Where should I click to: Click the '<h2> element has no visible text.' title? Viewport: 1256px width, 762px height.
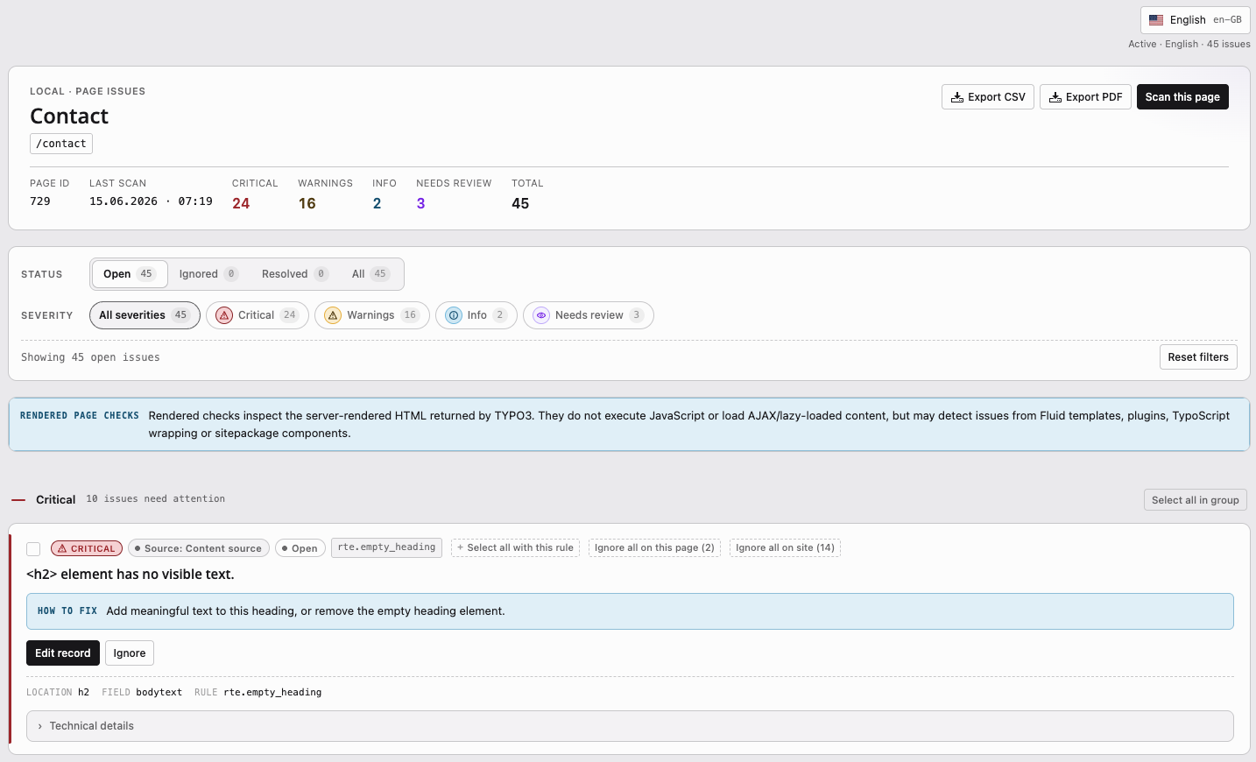pos(131,575)
